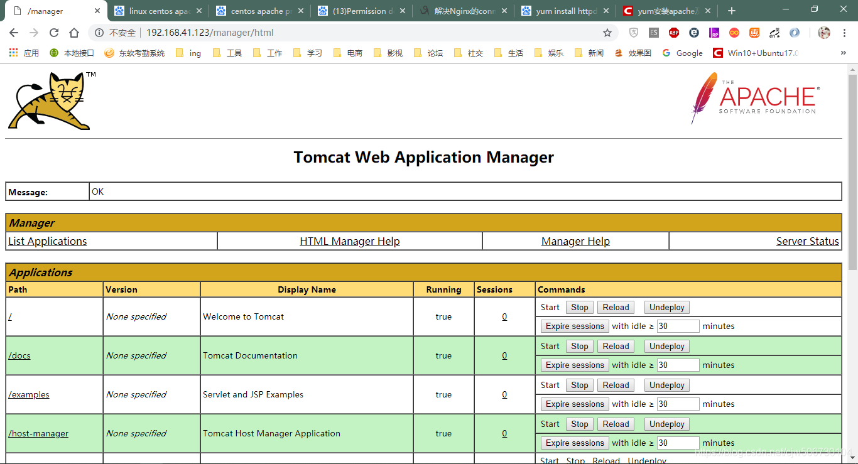Open sessions count 0 for /docs
This screenshot has width=858, height=464.
click(504, 355)
